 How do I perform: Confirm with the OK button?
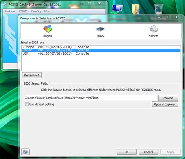[126, 152]
